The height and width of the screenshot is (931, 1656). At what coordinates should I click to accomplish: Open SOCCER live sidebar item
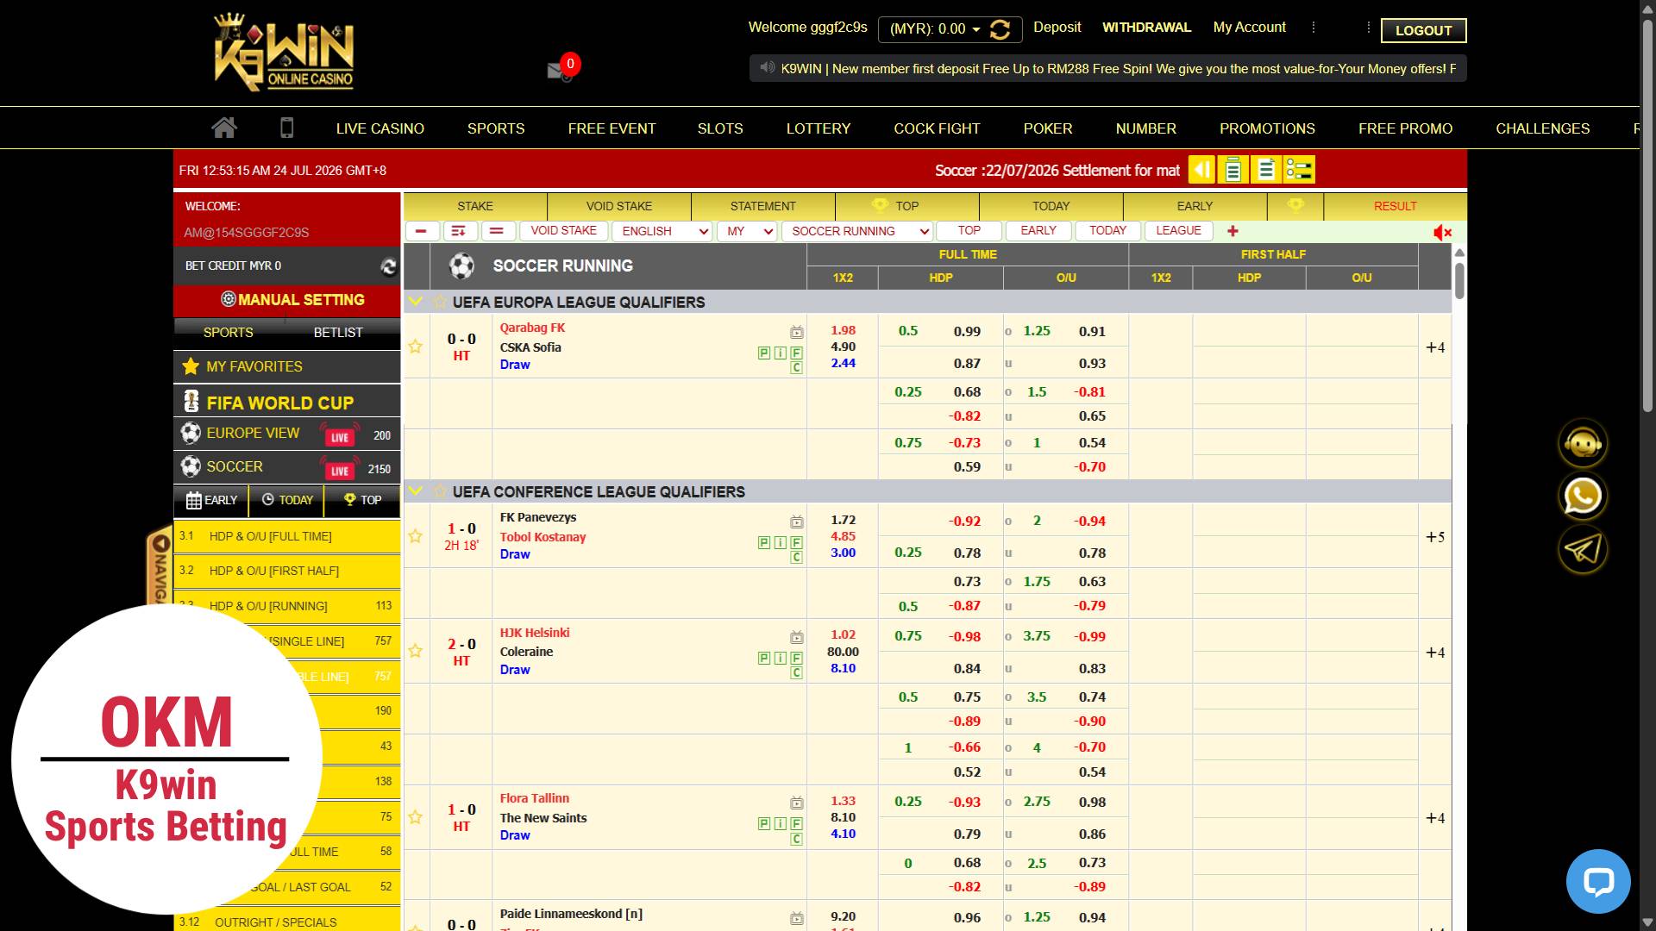click(x=287, y=467)
